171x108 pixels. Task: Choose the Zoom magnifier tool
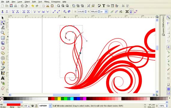[3, 33]
